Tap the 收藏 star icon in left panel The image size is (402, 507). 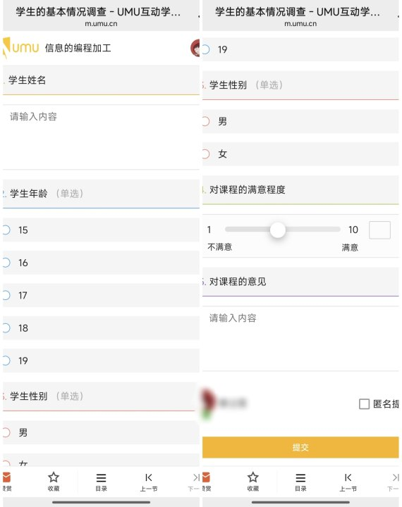point(54,477)
